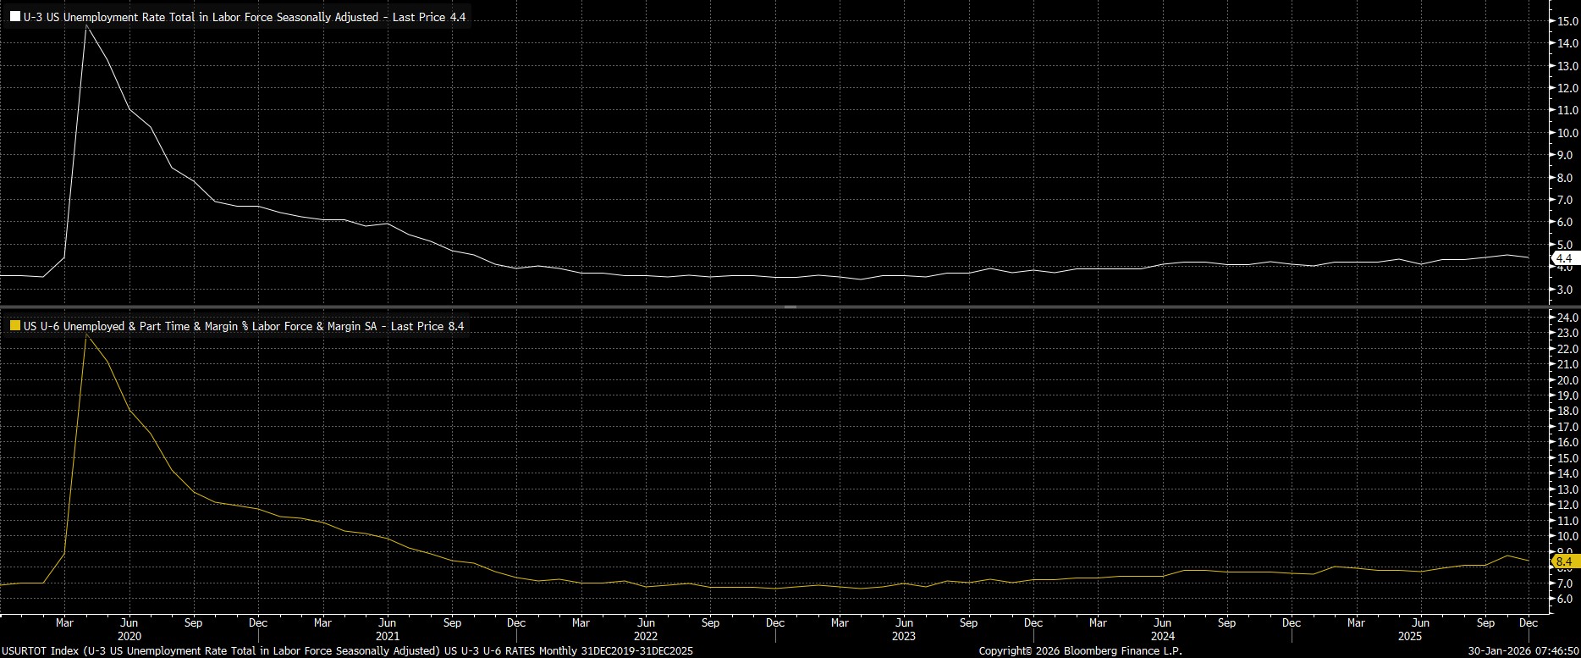The height and width of the screenshot is (658, 1581).
Task: Click the white 4.4 last price tag
Action: [x=1563, y=258]
